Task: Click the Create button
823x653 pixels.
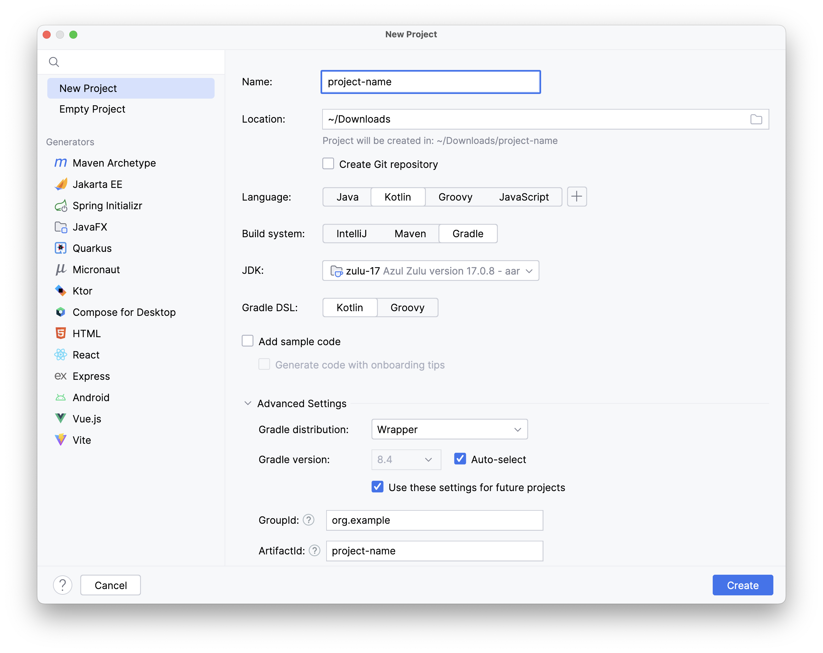Action: pos(742,585)
